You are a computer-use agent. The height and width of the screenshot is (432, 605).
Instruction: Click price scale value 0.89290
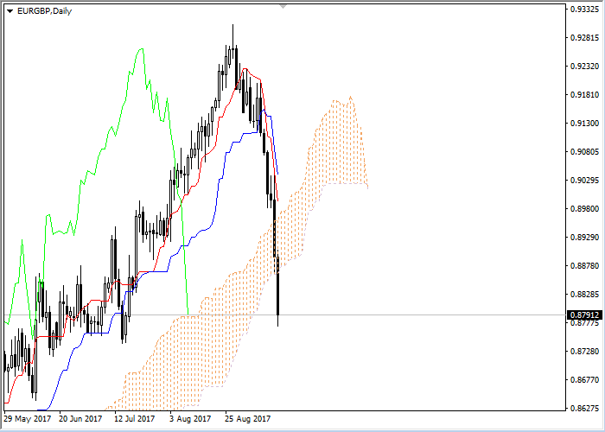[585, 238]
